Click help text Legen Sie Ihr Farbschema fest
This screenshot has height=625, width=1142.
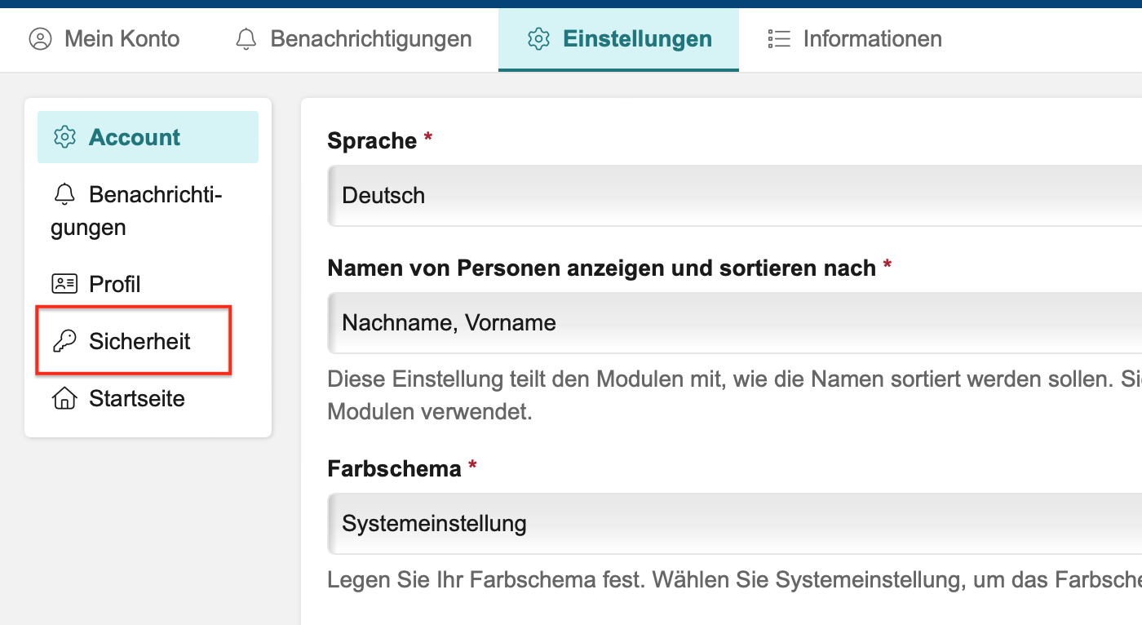pyautogui.click(x=734, y=580)
